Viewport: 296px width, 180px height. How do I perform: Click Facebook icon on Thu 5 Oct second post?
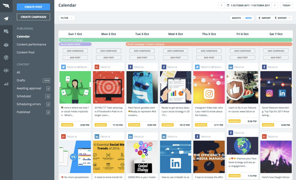point(197,136)
